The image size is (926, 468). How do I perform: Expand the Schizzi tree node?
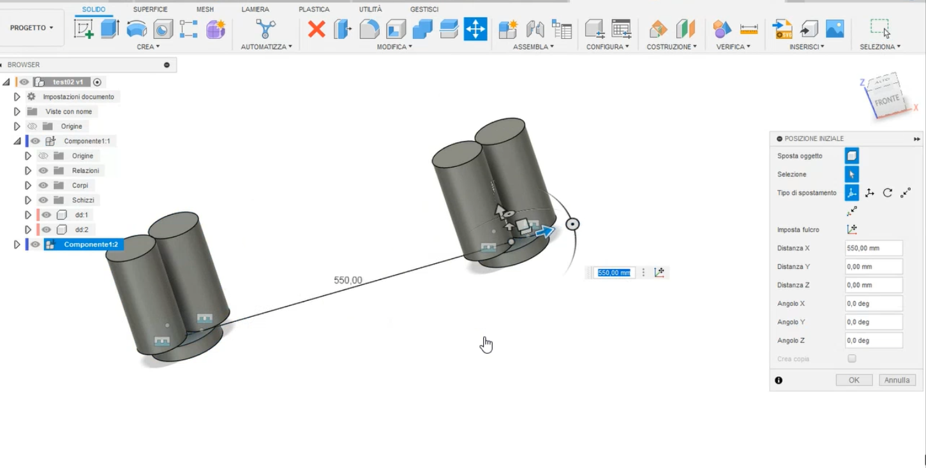pyautogui.click(x=27, y=200)
